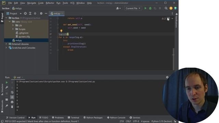Image resolution: width=219 pixels, height=123 pixels.
Task: Click down-arrow stack trace icon in Run panel
Action: tap(12, 87)
